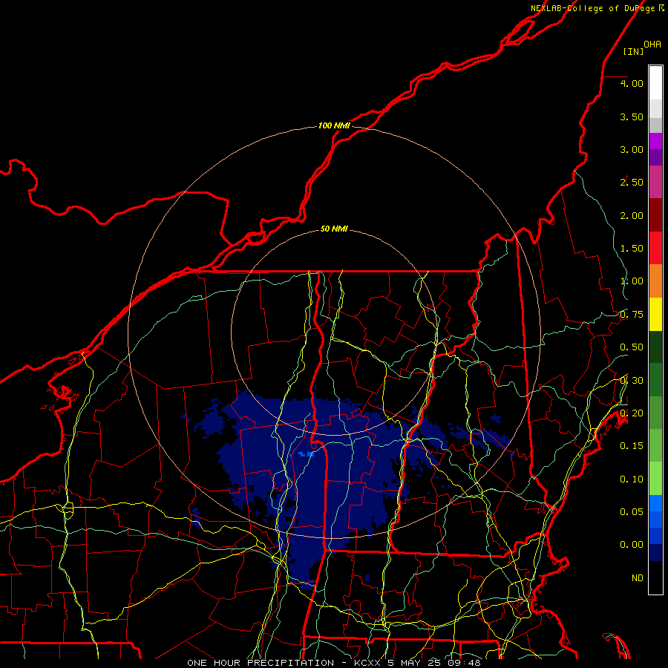Click the 0.10 legend value
The height and width of the screenshot is (668, 668).
pos(632,479)
